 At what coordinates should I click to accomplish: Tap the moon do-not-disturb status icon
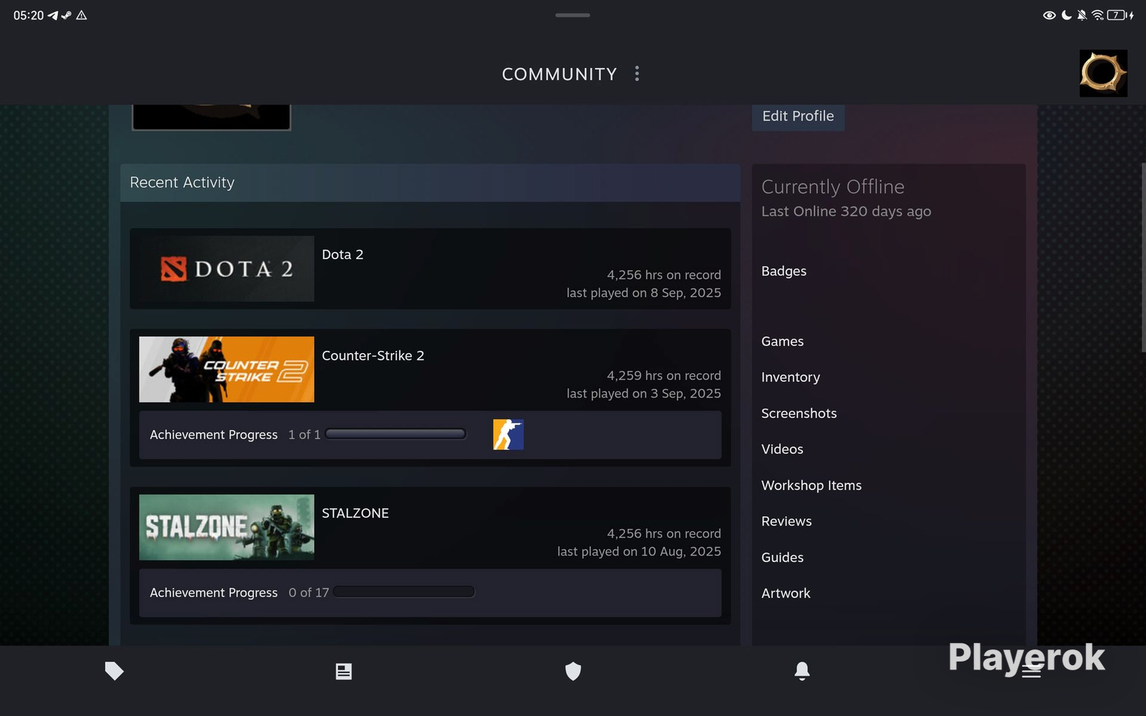pos(1066,15)
